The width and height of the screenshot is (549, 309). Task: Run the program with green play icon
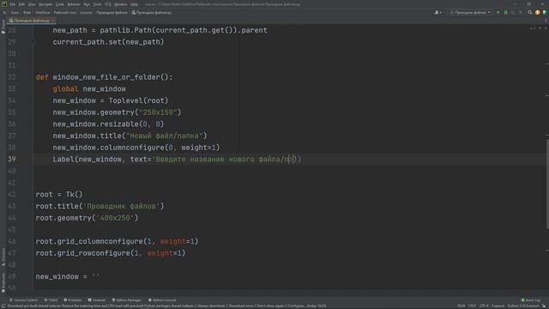click(x=498, y=13)
